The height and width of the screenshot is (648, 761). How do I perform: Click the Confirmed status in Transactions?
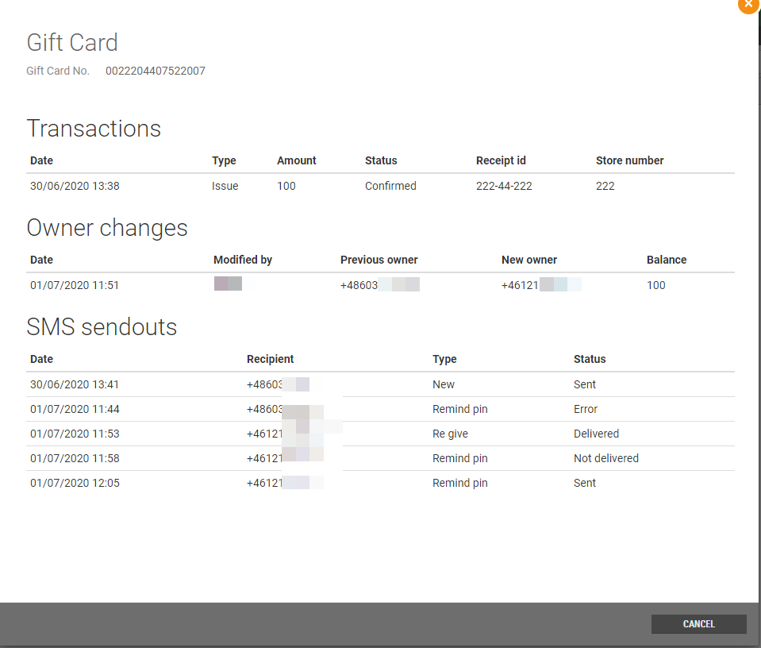point(390,186)
